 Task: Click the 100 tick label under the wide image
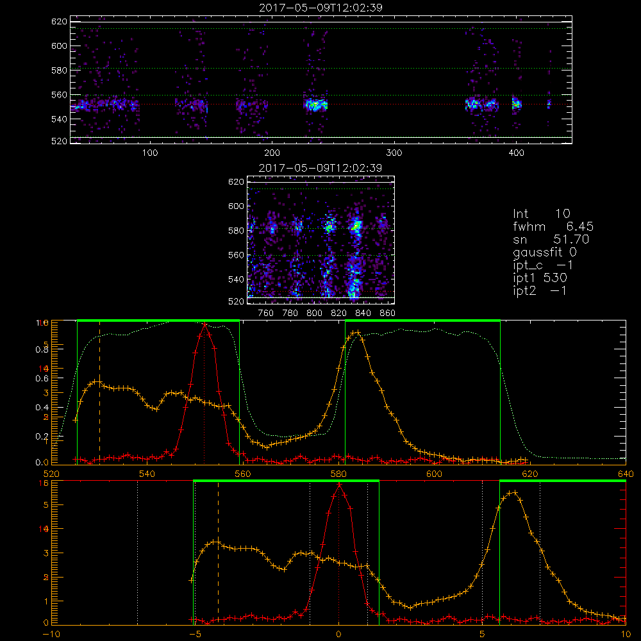(x=150, y=153)
